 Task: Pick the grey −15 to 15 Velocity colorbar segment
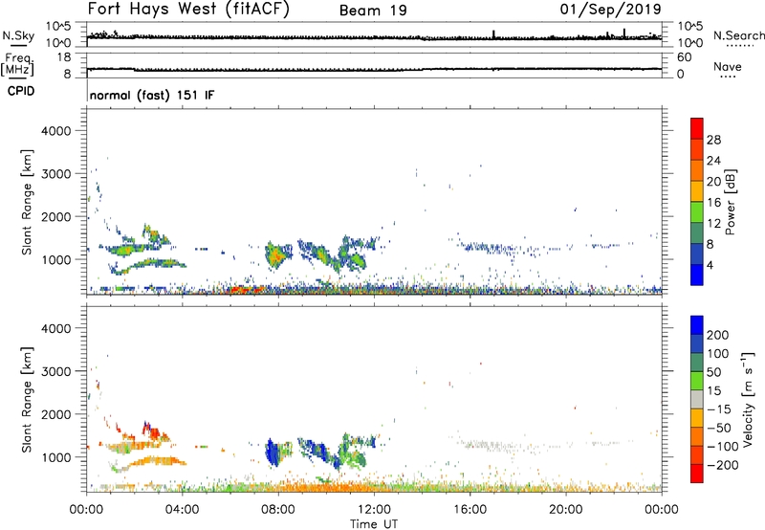point(697,399)
